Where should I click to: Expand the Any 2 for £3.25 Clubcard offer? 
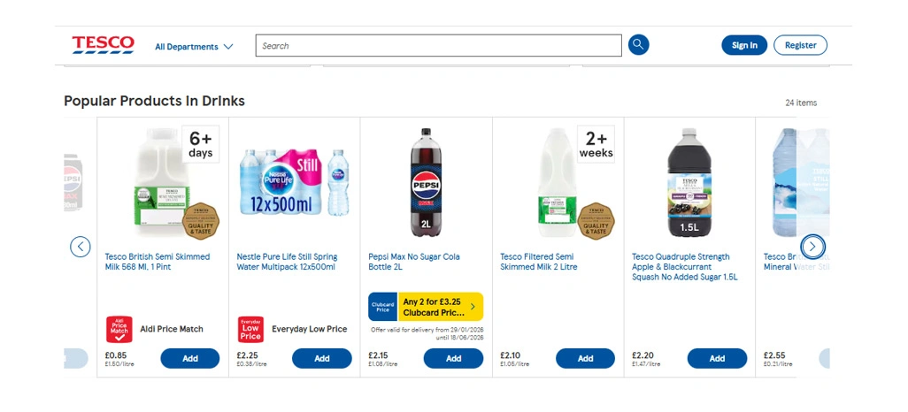click(x=440, y=307)
